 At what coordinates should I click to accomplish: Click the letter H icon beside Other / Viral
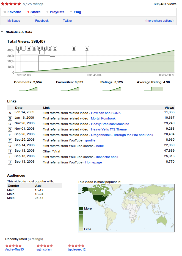coord(10,151)
